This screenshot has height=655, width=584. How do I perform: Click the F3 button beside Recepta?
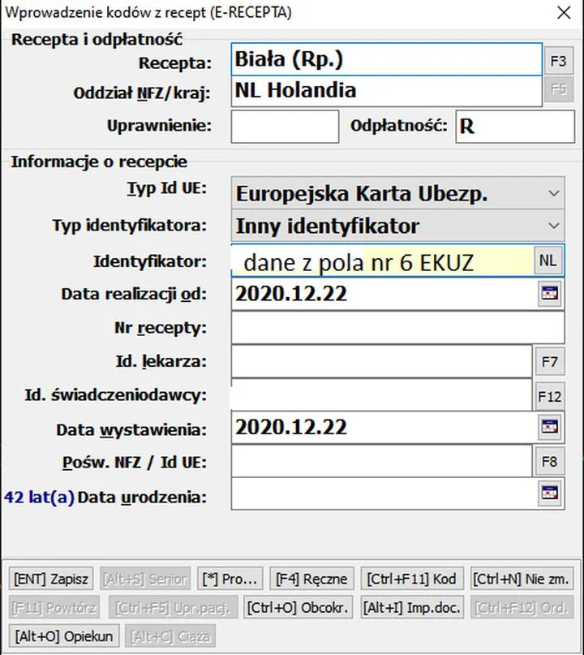coord(557,61)
